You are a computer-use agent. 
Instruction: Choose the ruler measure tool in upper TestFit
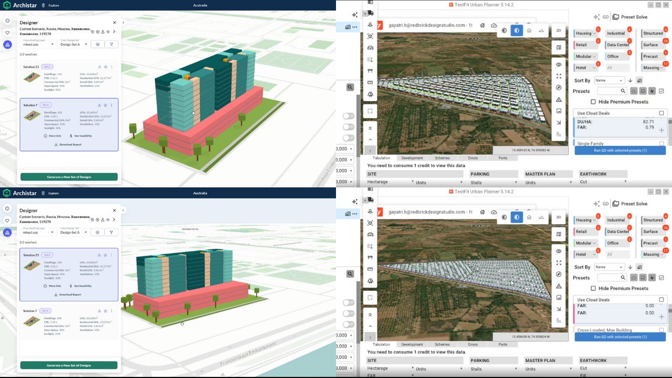coord(371,82)
